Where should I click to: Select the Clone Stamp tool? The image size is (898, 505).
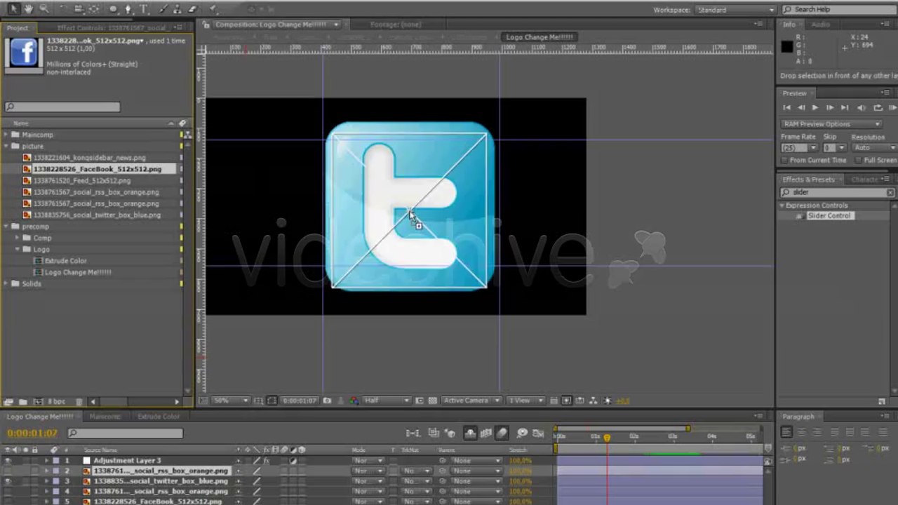pyautogui.click(x=177, y=9)
